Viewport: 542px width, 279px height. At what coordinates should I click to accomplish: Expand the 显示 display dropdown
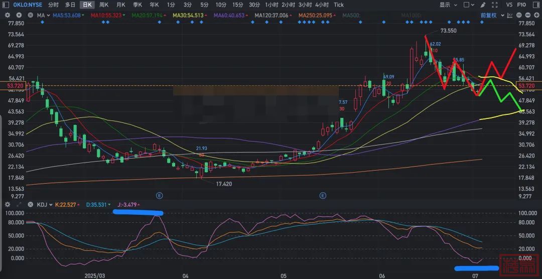pyautogui.click(x=448, y=5)
